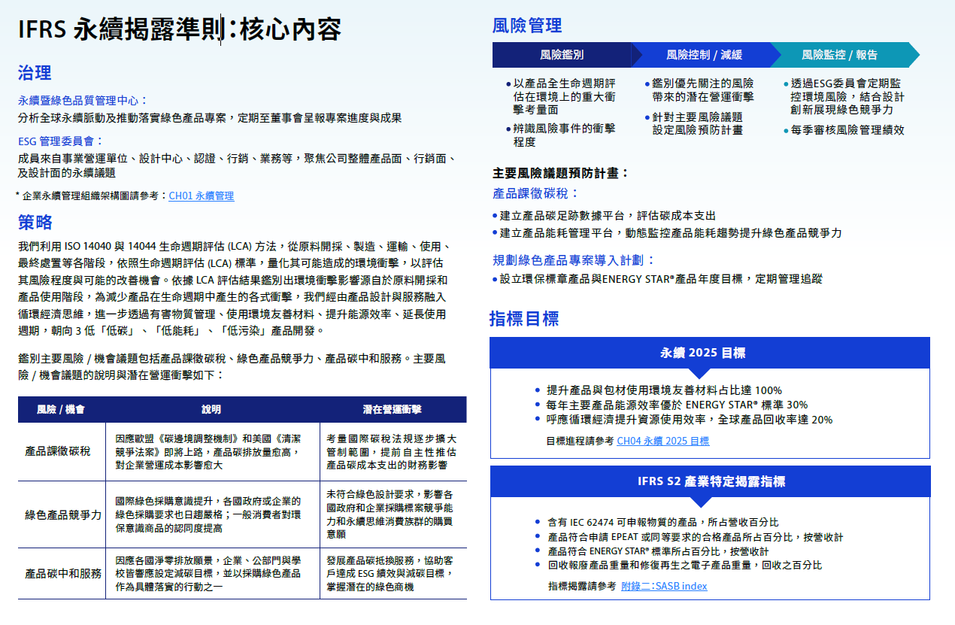955x625 pixels.
Task: Click the 規劃綠色產品專案導入計劃 subheading
Action: 575,260
